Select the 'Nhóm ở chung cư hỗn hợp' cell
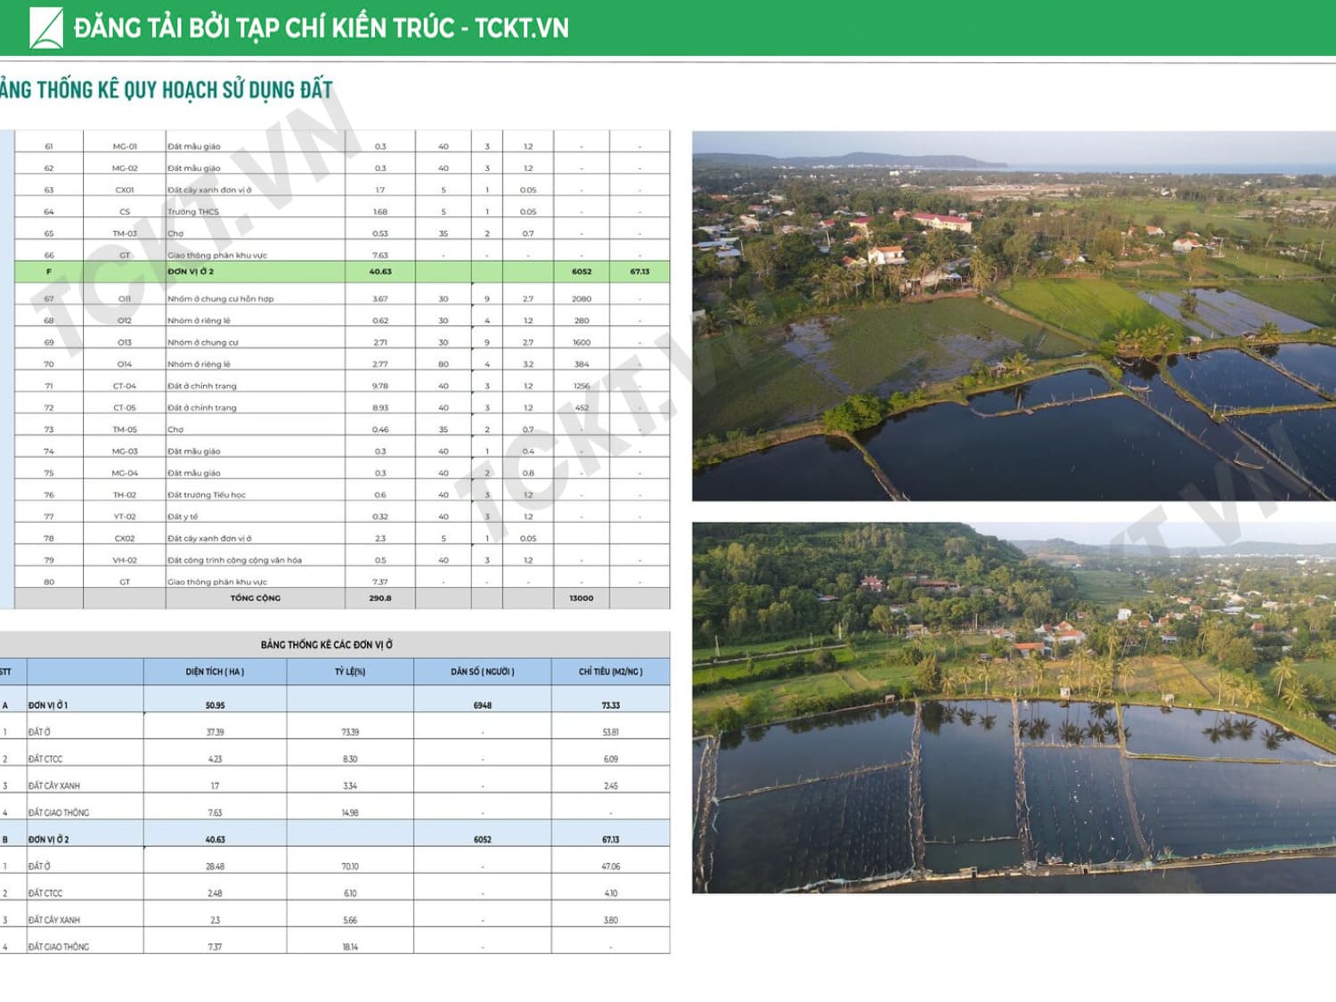Screen dimensions: 1336x1002 coord(221,299)
